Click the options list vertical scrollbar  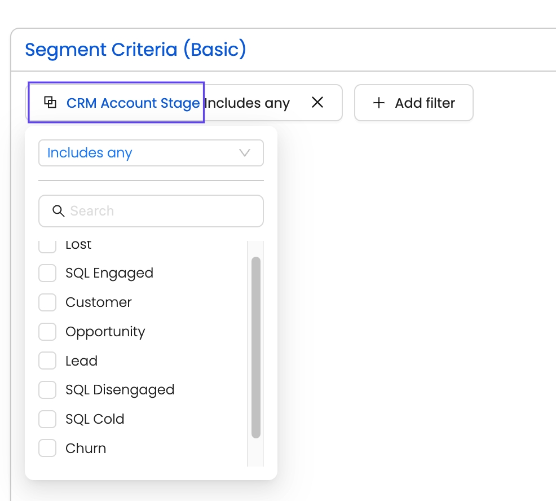point(256,347)
